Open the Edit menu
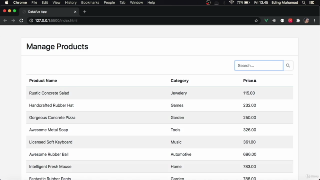This screenshot has height=180, width=320. coord(45,3)
